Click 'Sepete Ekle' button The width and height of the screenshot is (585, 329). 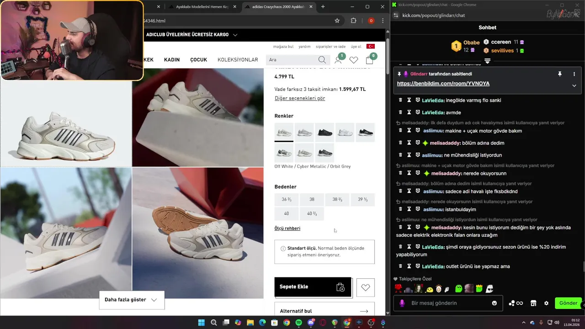click(x=313, y=287)
